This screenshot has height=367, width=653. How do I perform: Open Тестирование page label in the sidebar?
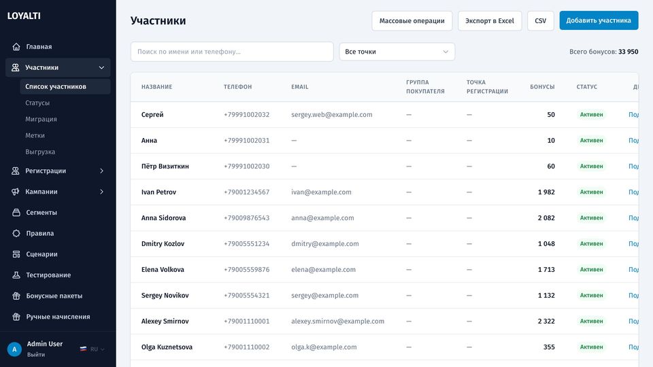click(x=48, y=275)
